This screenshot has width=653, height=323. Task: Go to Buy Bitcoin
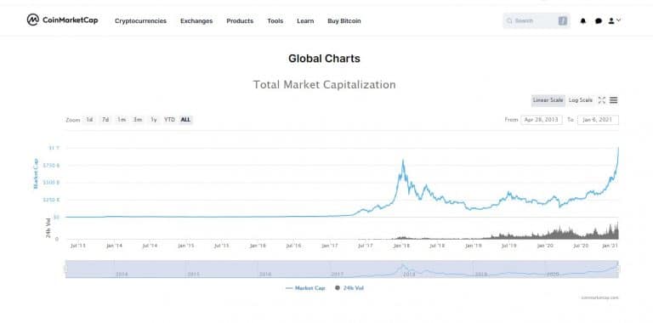tap(344, 20)
